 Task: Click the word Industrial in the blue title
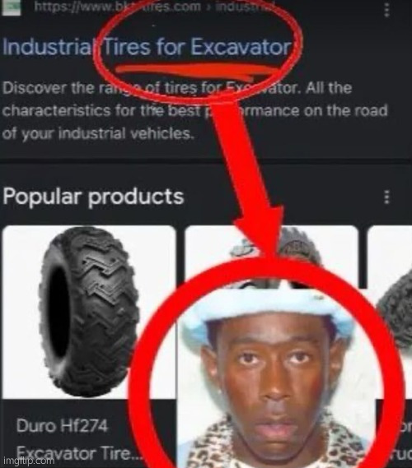pos(47,47)
